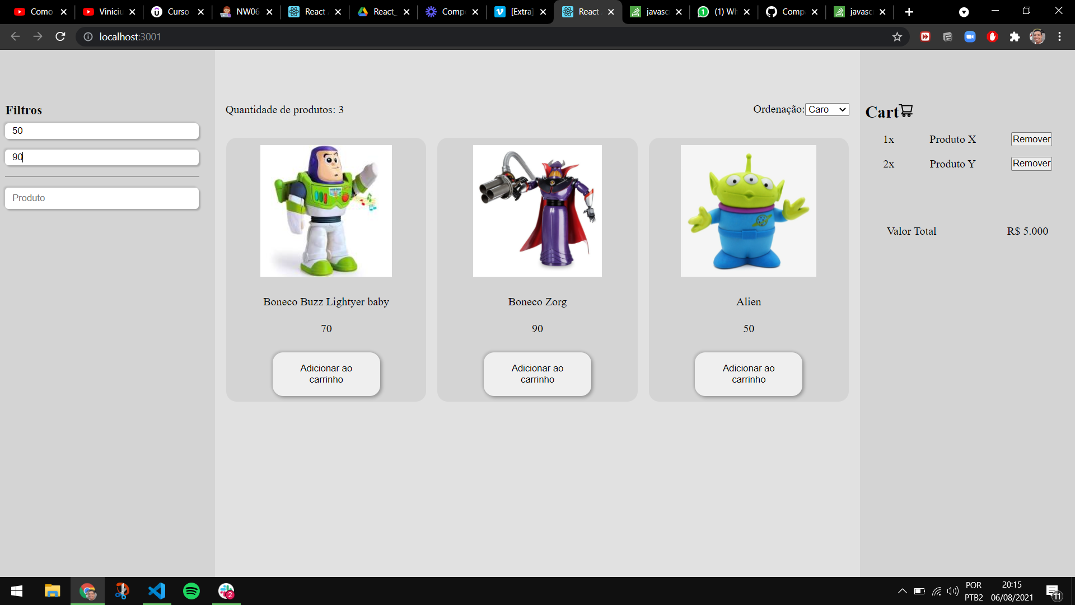1075x605 pixels.
Task: Bookmark page with star icon
Action: click(x=897, y=37)
